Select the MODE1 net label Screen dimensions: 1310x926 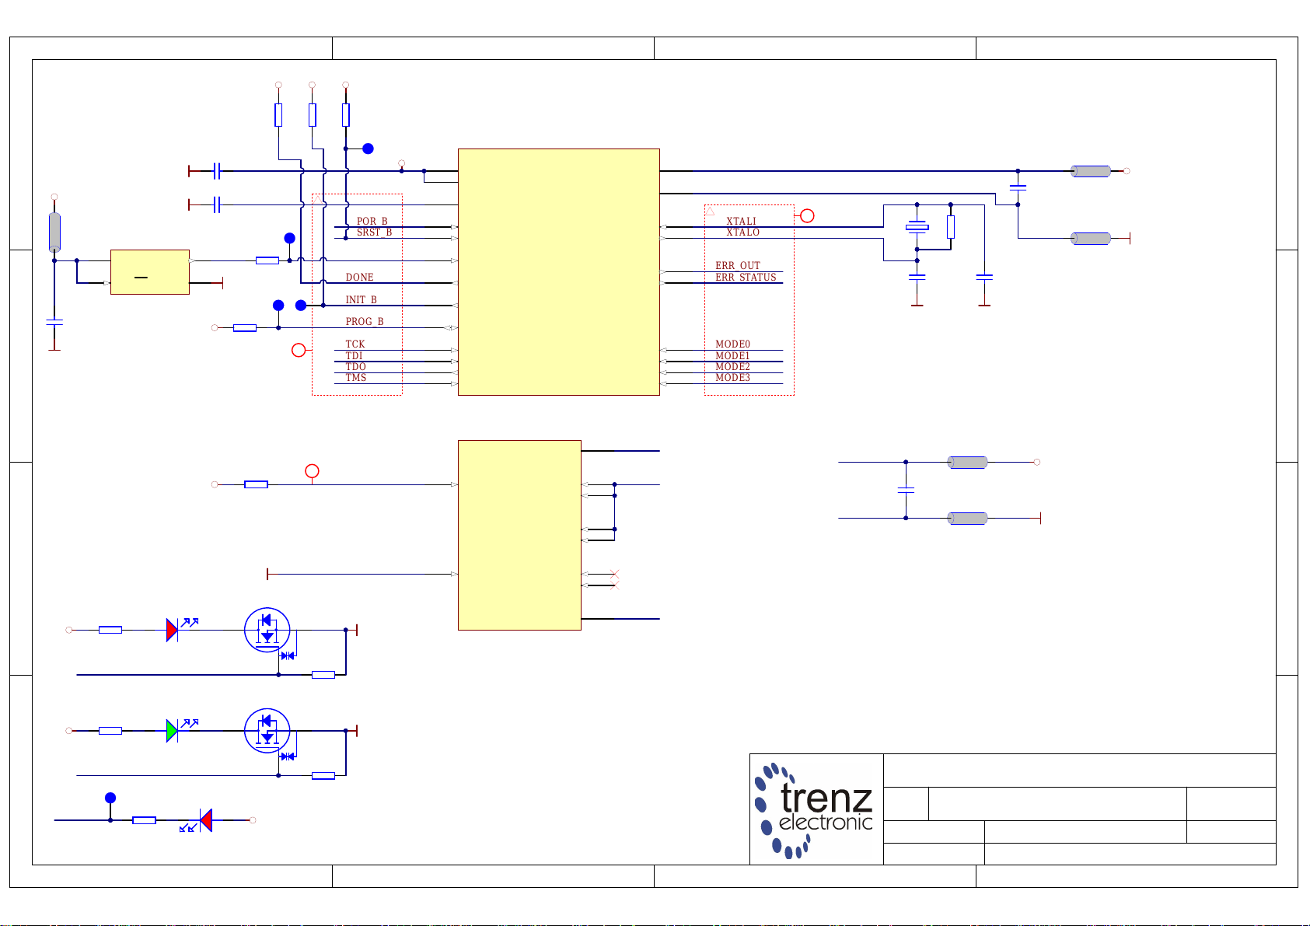click(733, 356)
